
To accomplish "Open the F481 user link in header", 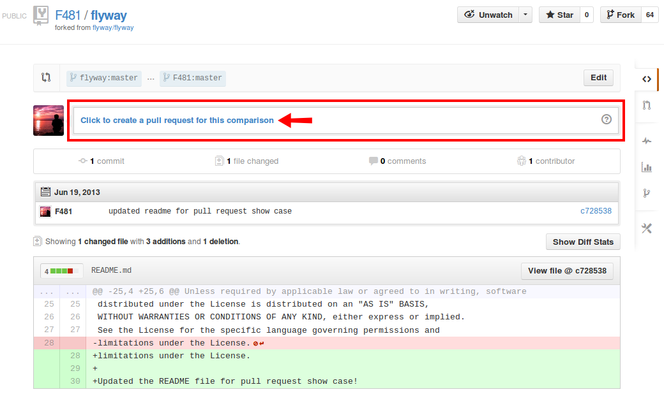I will (68, 15).
